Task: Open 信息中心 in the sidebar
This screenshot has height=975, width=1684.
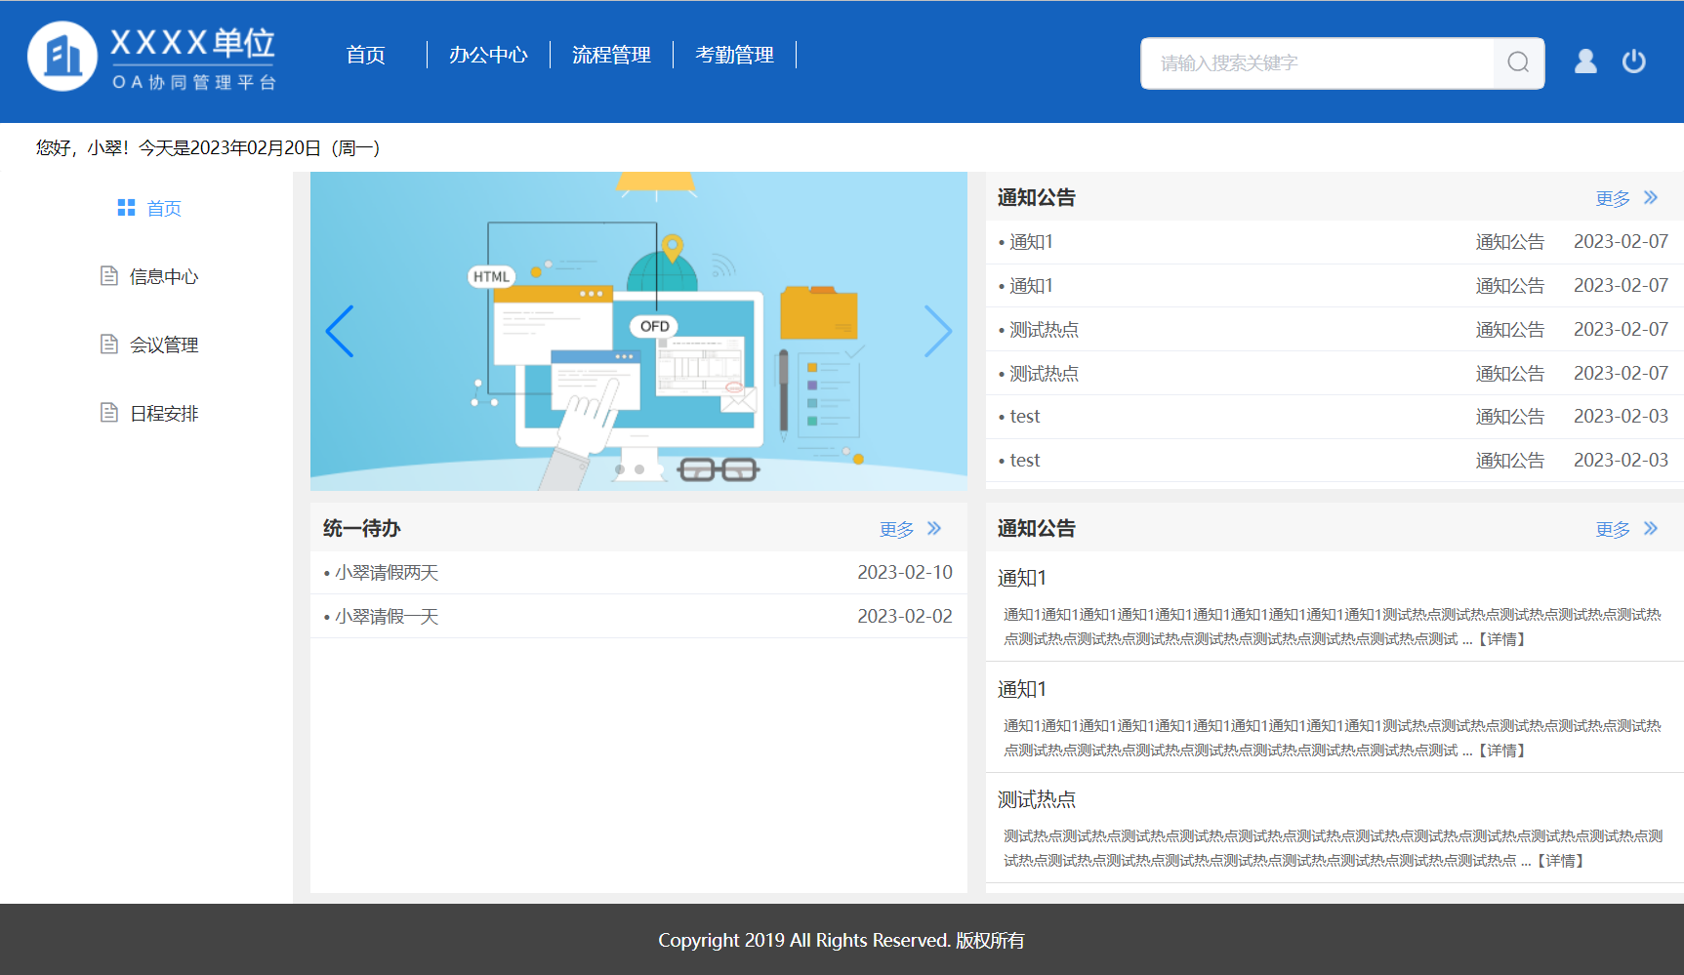Action: 163,277
